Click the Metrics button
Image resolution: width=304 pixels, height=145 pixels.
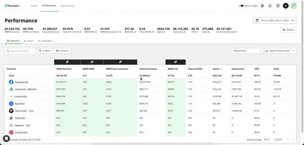click(x=288, y=30)
